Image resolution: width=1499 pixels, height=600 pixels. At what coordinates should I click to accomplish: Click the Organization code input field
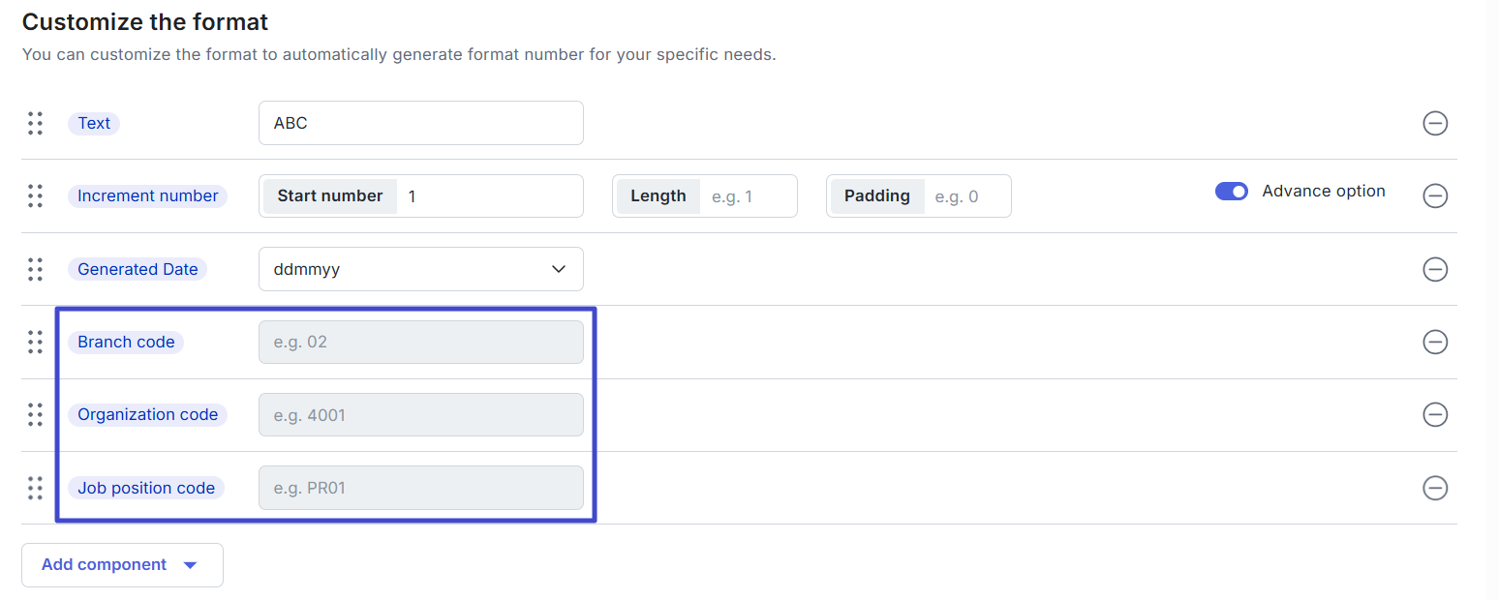click(x=420, y=415)
